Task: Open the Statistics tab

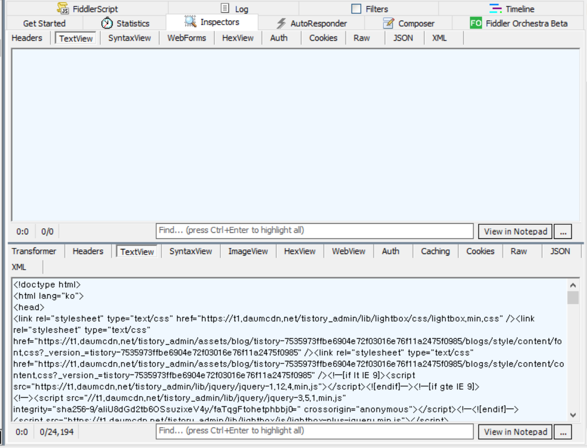Action: point(125,23)
